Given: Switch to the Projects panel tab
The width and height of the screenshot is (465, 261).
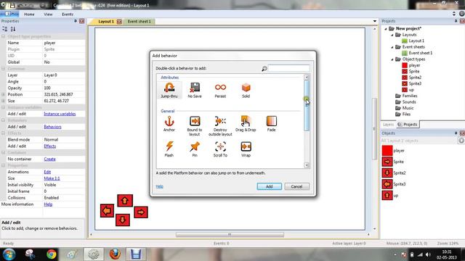Looking at the screenshot, I should click(408, 125).
